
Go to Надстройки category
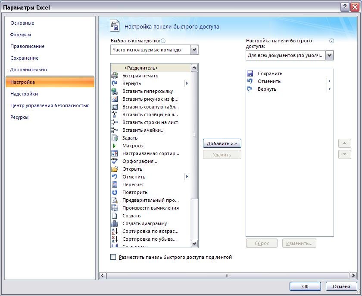click(24, 94)
